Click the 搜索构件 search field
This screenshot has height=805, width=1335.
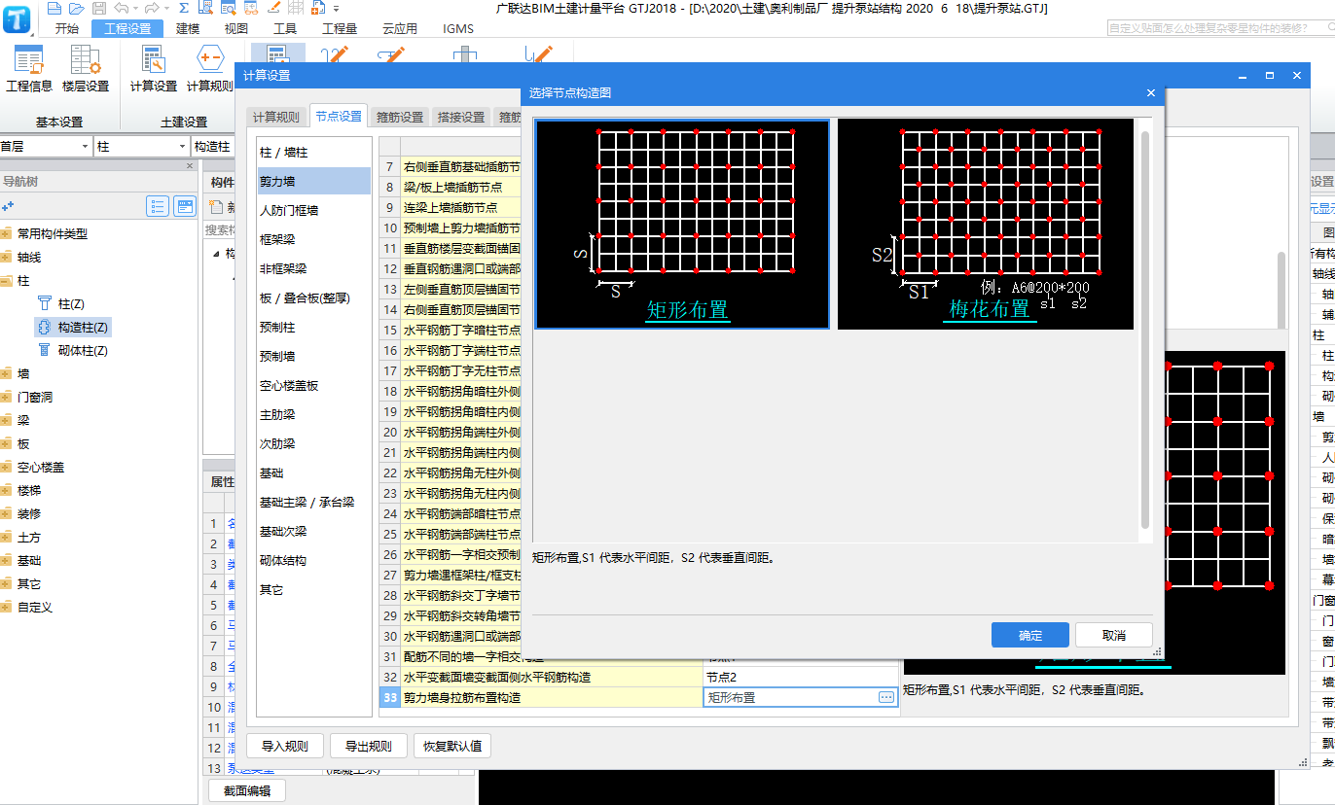coord(219,230)
